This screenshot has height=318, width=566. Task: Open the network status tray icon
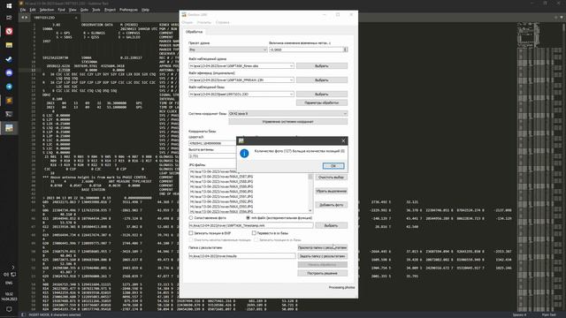click(13, 275)
